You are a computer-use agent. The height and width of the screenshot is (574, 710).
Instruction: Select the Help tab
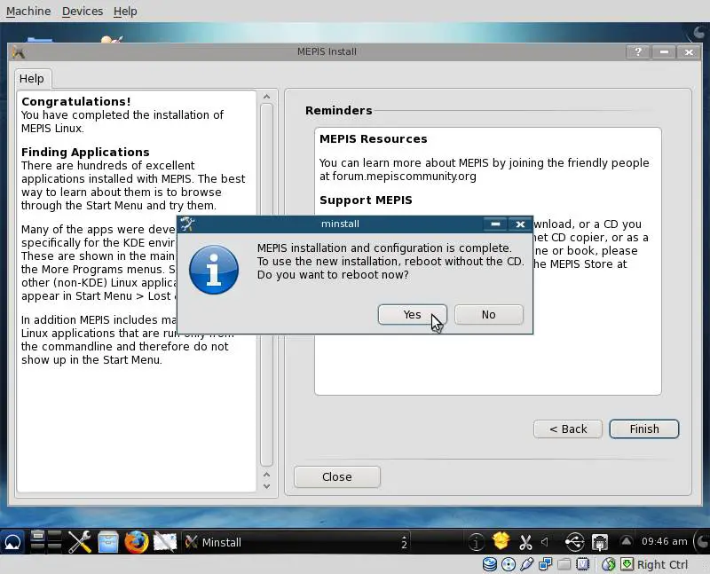[32, 79]
